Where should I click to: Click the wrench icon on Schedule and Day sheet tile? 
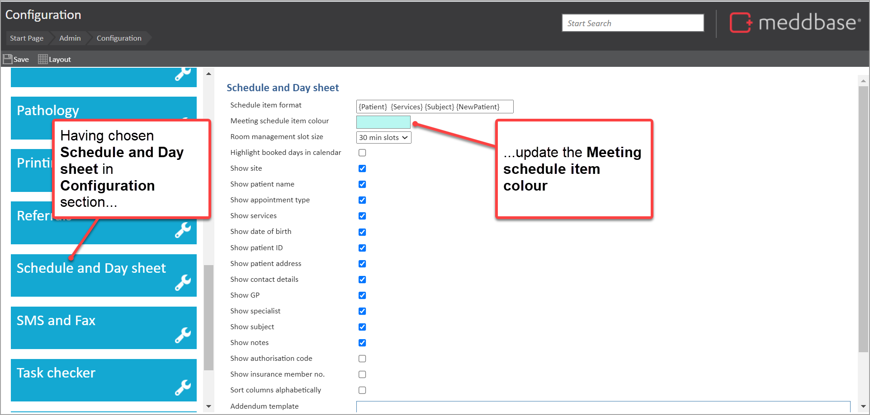point(183,283)
